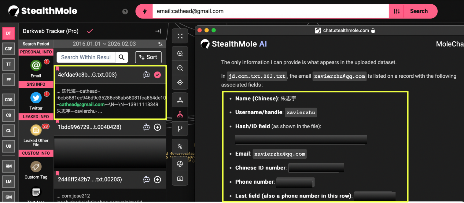Collapse the Darkweb Tracker panel
Viewport: 464px width, 203px height.
tap(158, 31)
